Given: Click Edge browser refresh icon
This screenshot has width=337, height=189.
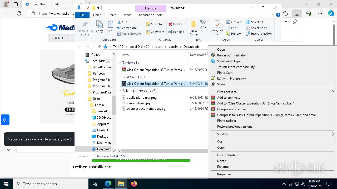Looking at the screenshot, I should point(19,13).
